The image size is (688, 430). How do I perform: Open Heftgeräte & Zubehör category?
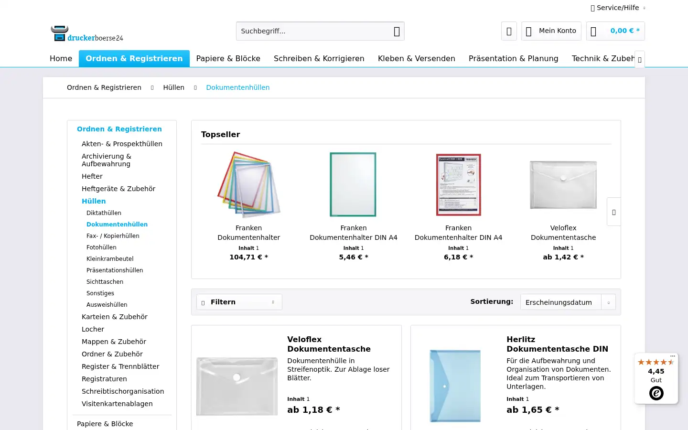point(118,189)
